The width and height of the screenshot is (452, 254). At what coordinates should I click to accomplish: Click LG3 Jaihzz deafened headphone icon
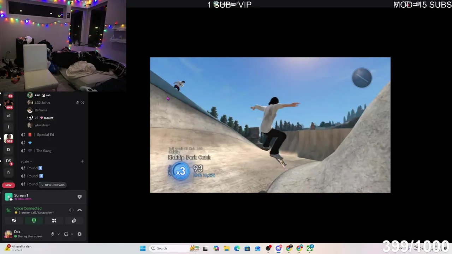click(x=82, y=103)
